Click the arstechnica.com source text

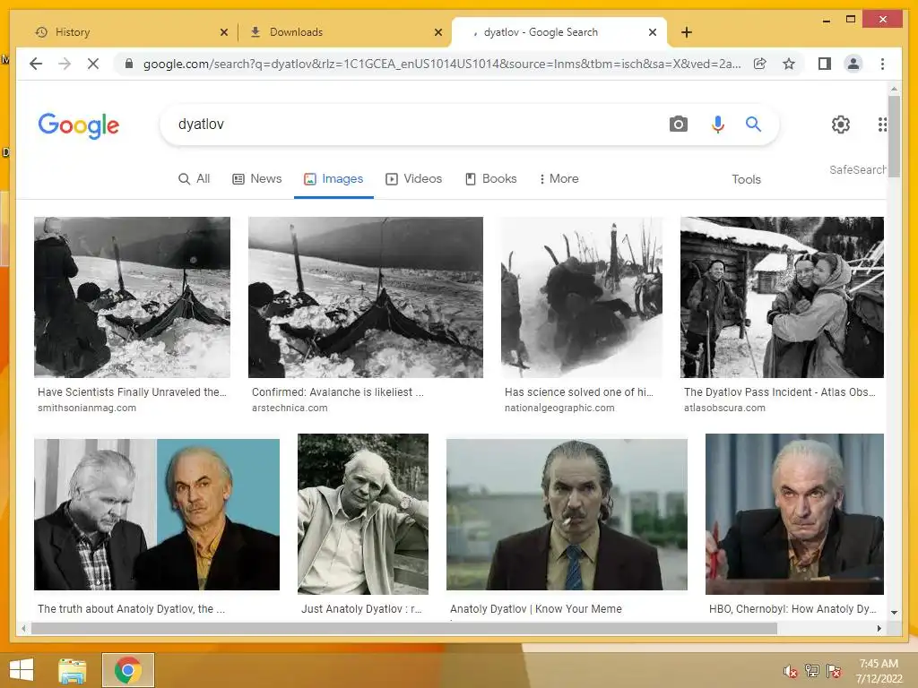click(290, 408)
